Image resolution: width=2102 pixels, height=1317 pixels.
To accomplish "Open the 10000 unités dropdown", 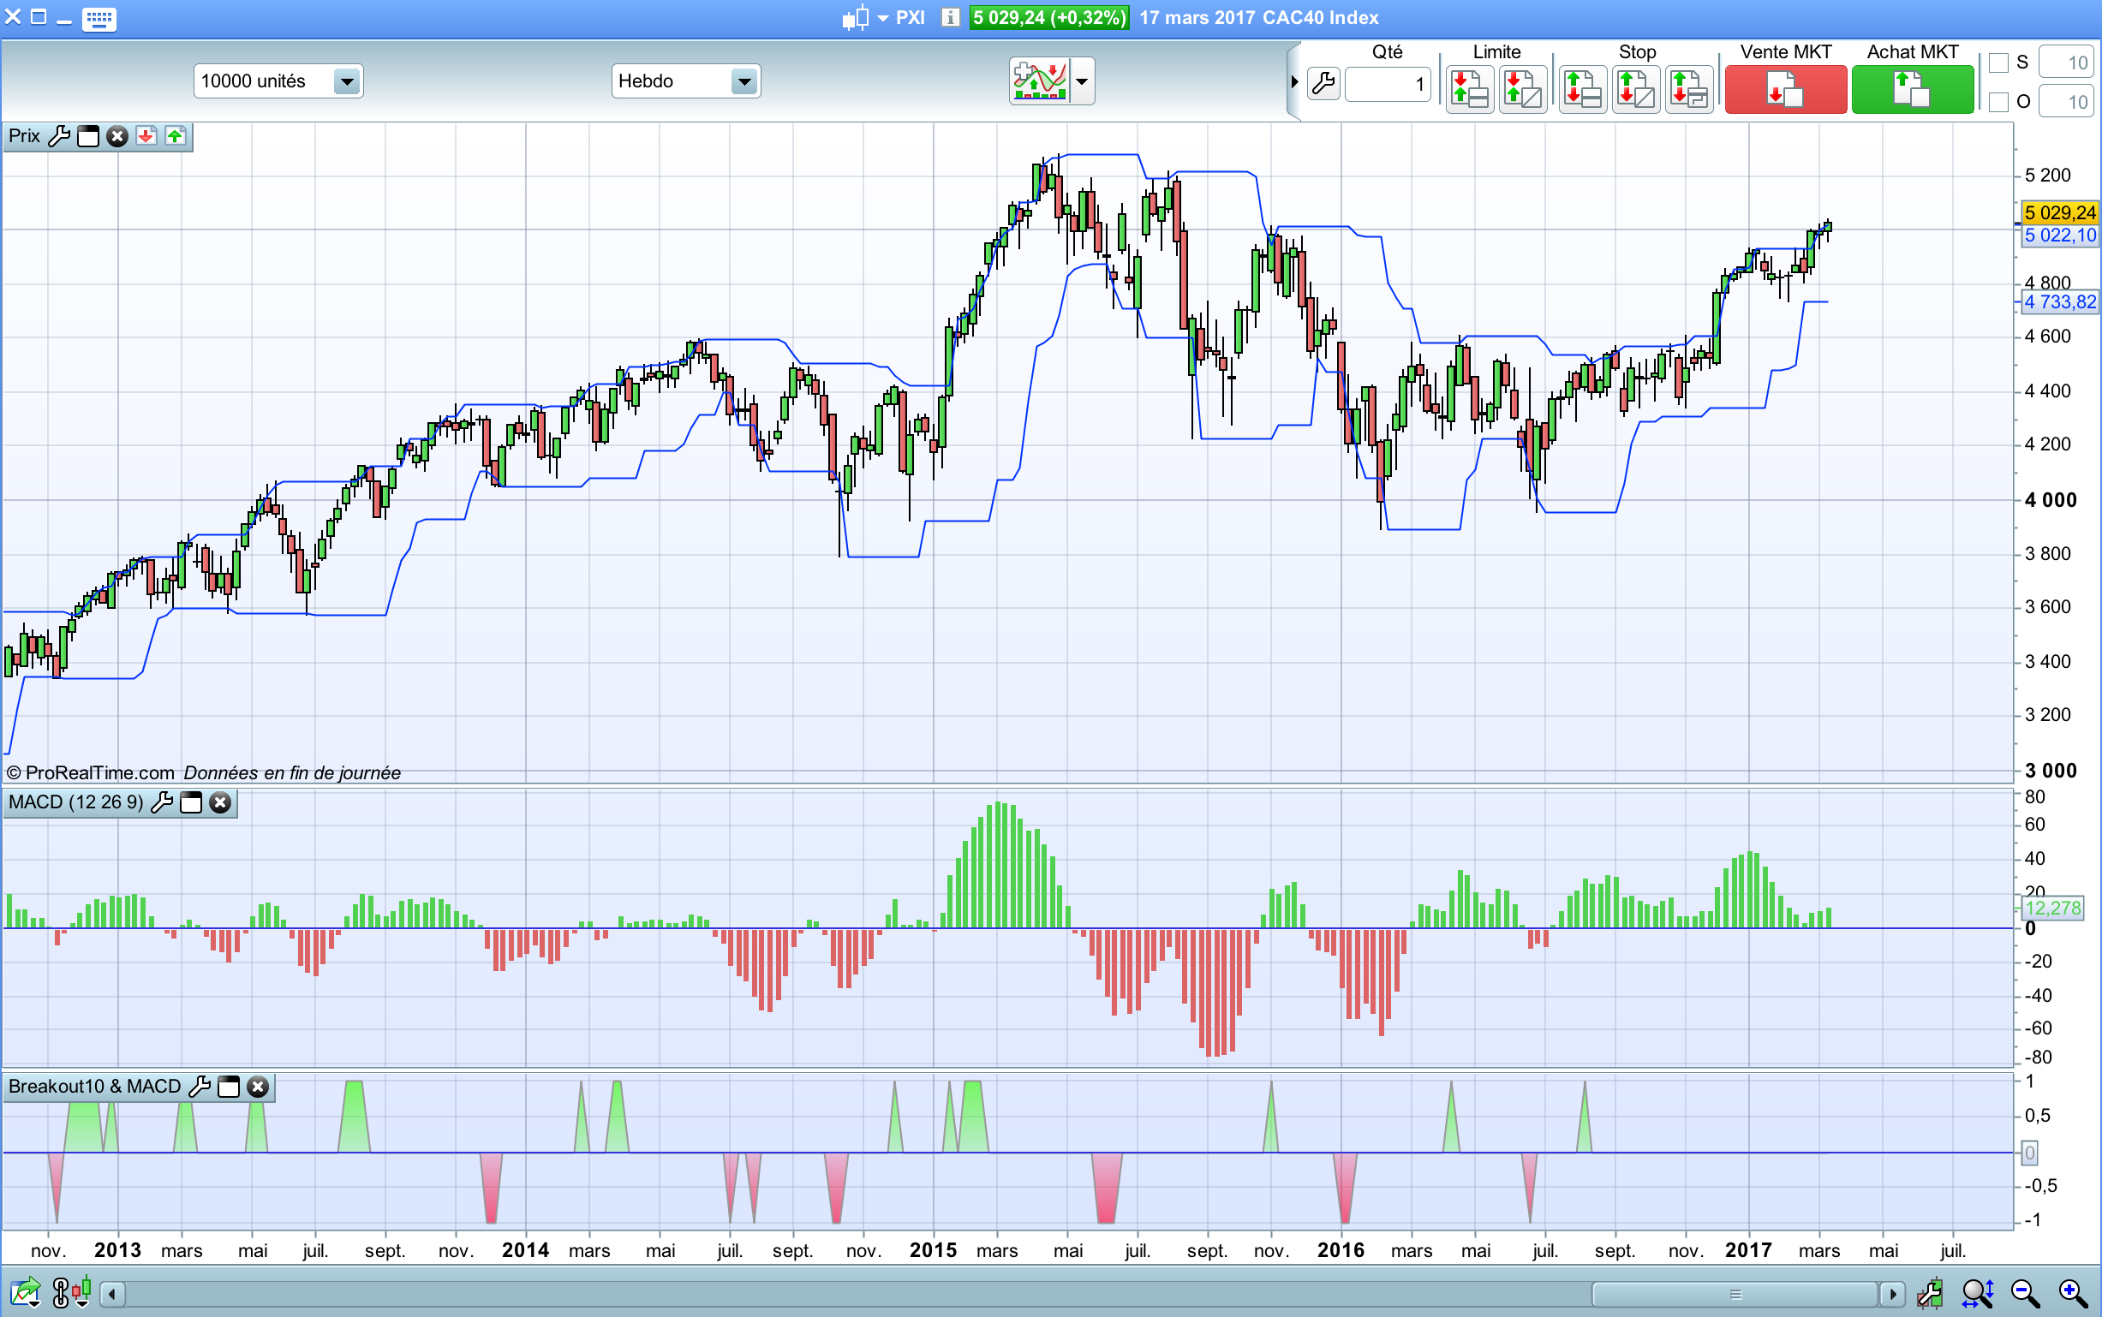I will click(347, 82).
